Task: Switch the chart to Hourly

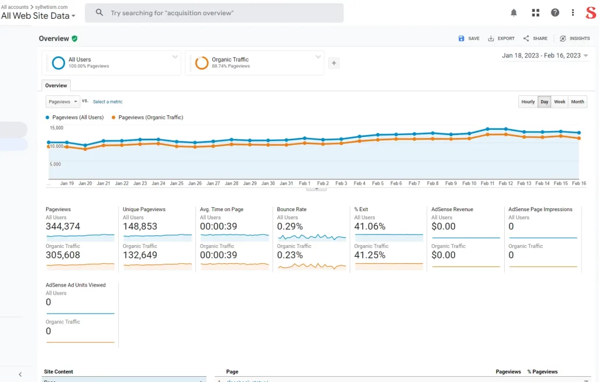Action: (528, 102)
